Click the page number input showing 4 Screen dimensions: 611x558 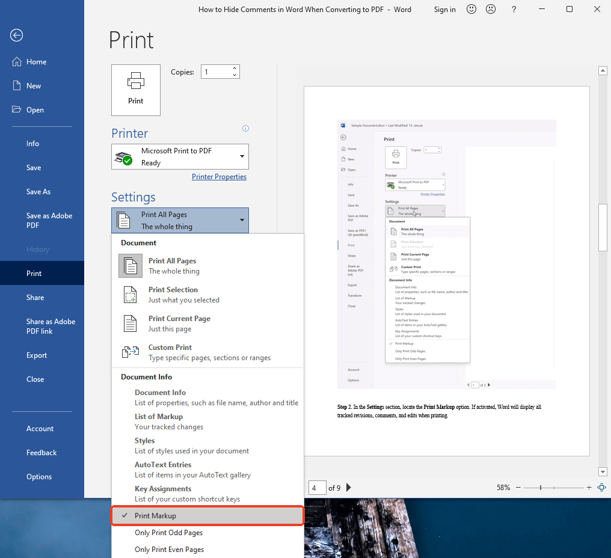point(317,488)
